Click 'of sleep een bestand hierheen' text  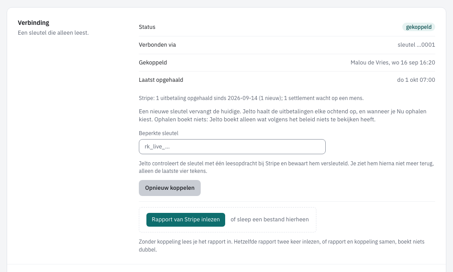point(270,220)
